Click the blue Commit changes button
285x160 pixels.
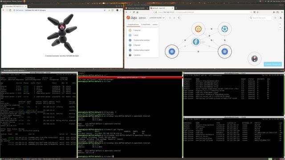coord(273,64)
